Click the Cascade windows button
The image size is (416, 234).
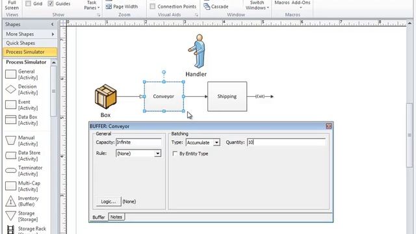tap(216, 6)
